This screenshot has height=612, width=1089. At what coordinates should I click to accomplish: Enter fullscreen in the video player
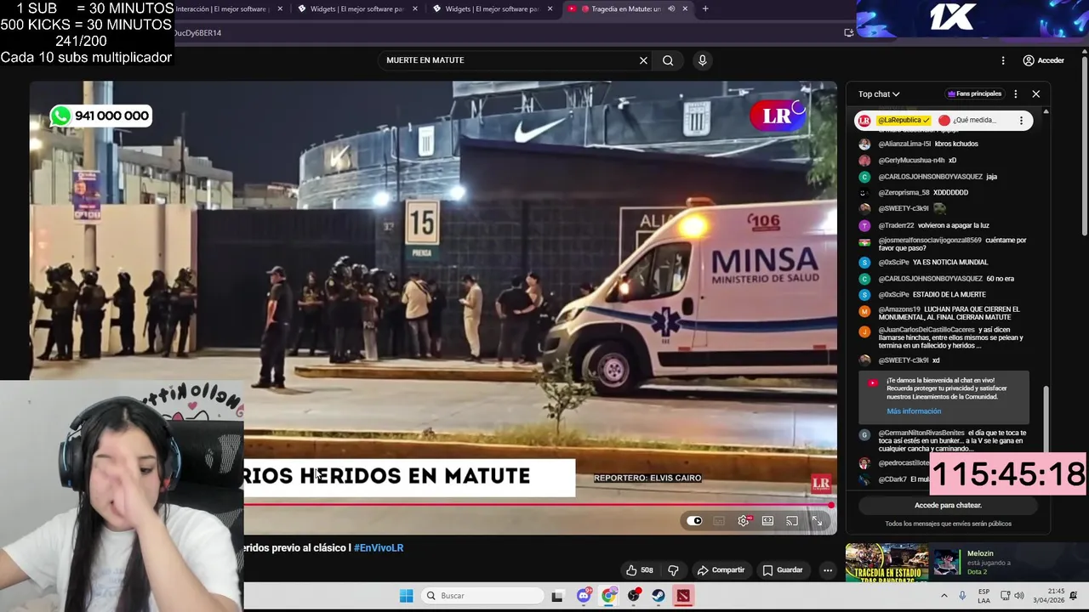pos(817,521)
